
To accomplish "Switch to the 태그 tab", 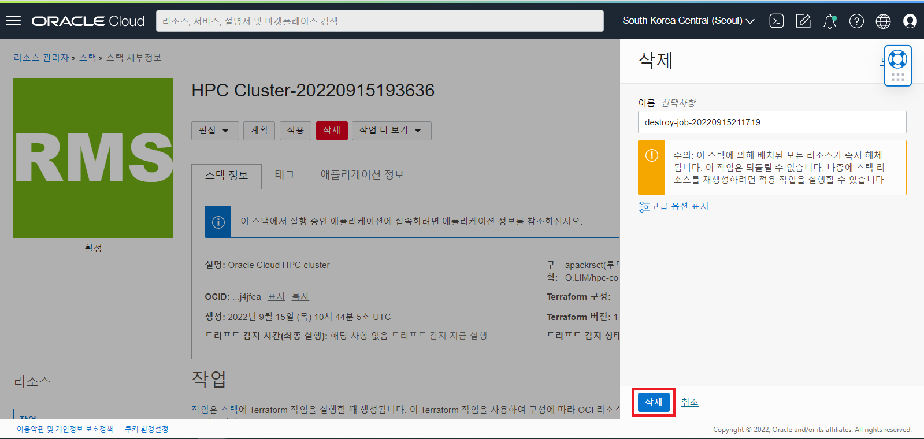I will [284, 174].
